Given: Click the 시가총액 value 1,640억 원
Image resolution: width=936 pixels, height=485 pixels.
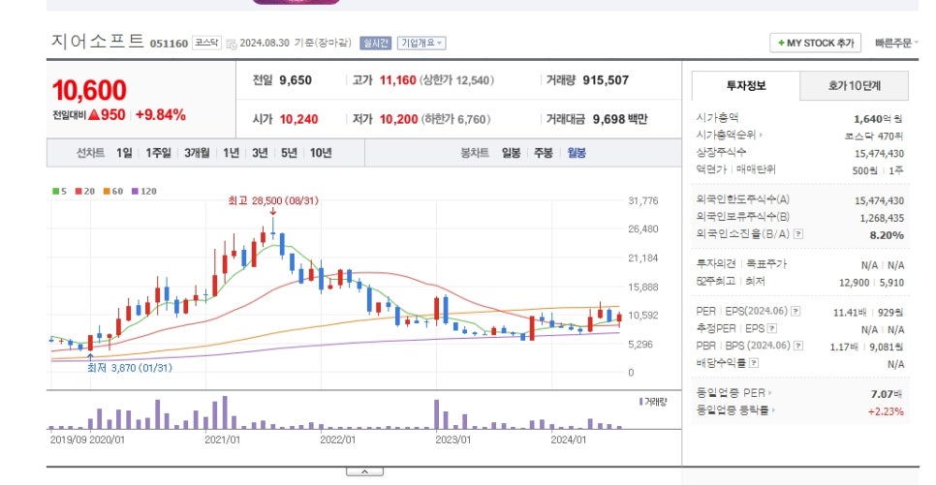Looking at the screenshot, I should [x=878, y=119].
